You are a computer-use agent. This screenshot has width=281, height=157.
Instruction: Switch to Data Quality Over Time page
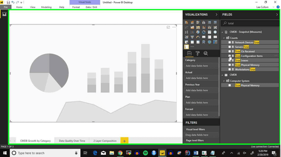tap(72, 141)
